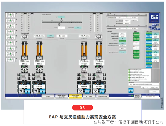166x126 pixels.
Task: Click the 1709.8 mm averaged left field
Action: point(39,36)
